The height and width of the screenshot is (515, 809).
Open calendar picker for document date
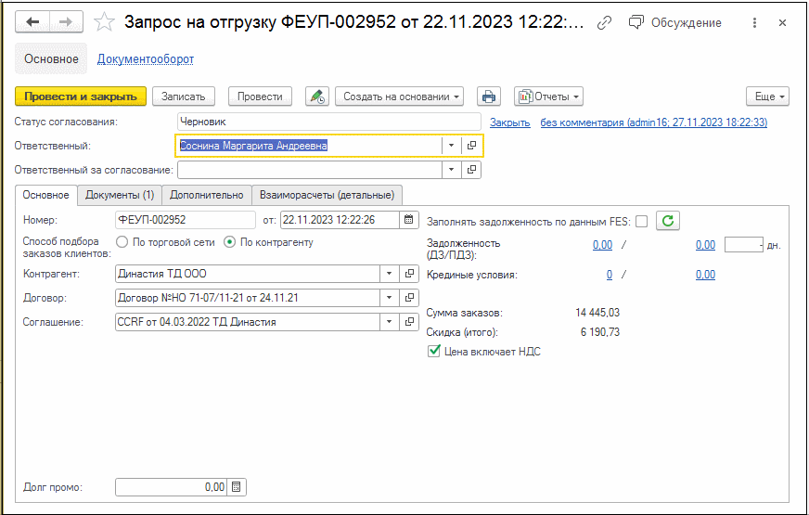(409, 220)
